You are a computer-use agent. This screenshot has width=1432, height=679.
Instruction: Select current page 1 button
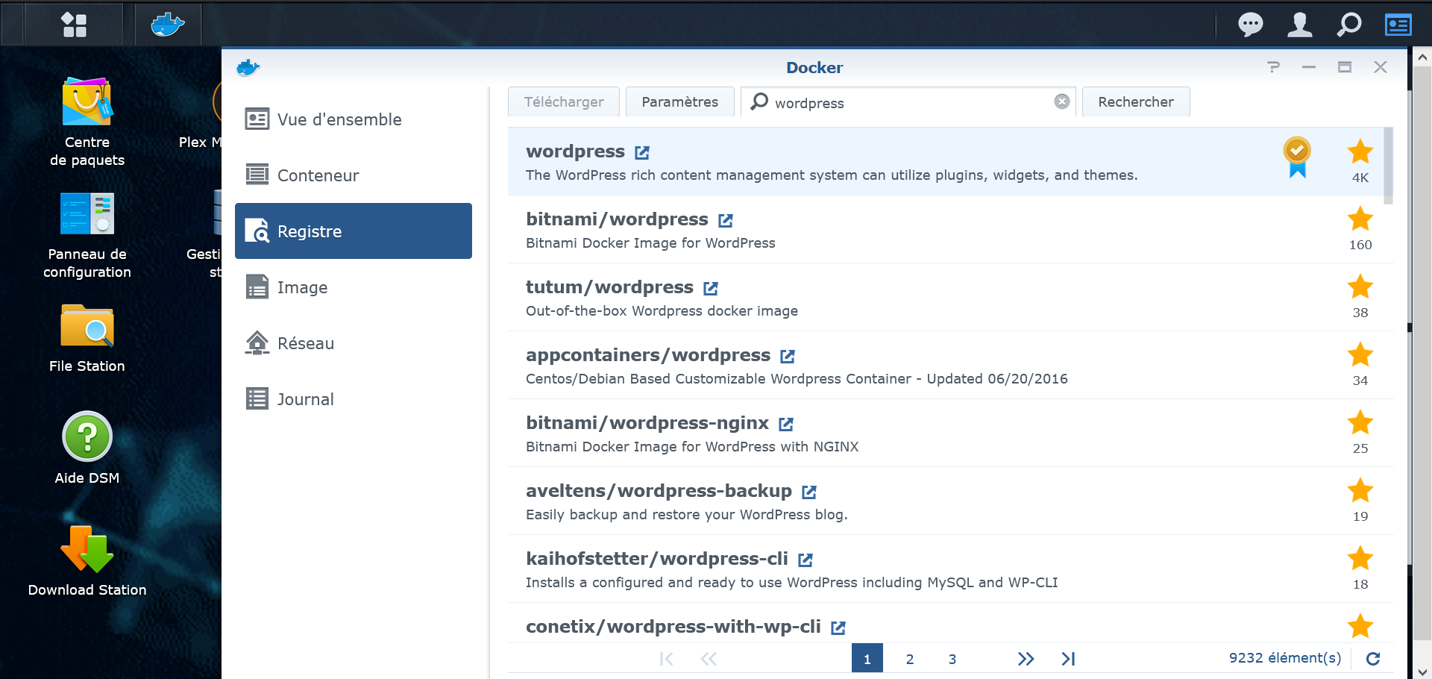pyautogui.click(x=867, y=658)
